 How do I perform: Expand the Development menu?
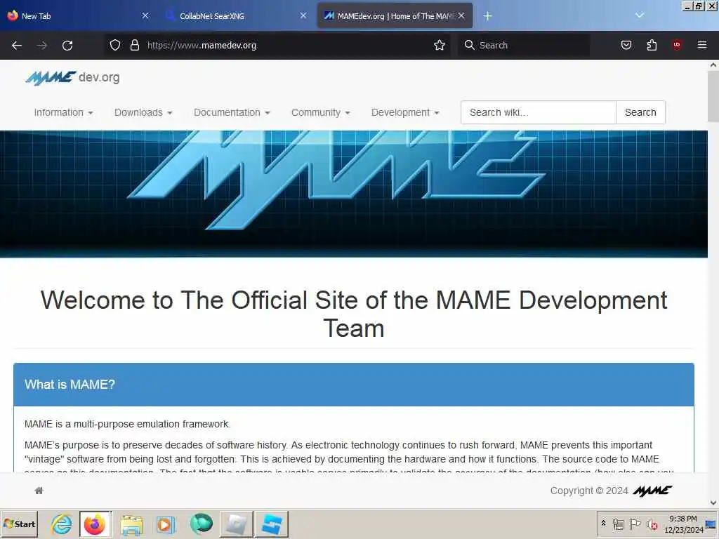coord(405,113)
